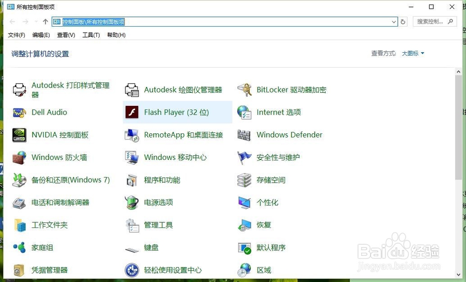This screenshot has height=282, width=466.
Task: Click the scrollbar up arrow
Action: [x=458, y=72]
